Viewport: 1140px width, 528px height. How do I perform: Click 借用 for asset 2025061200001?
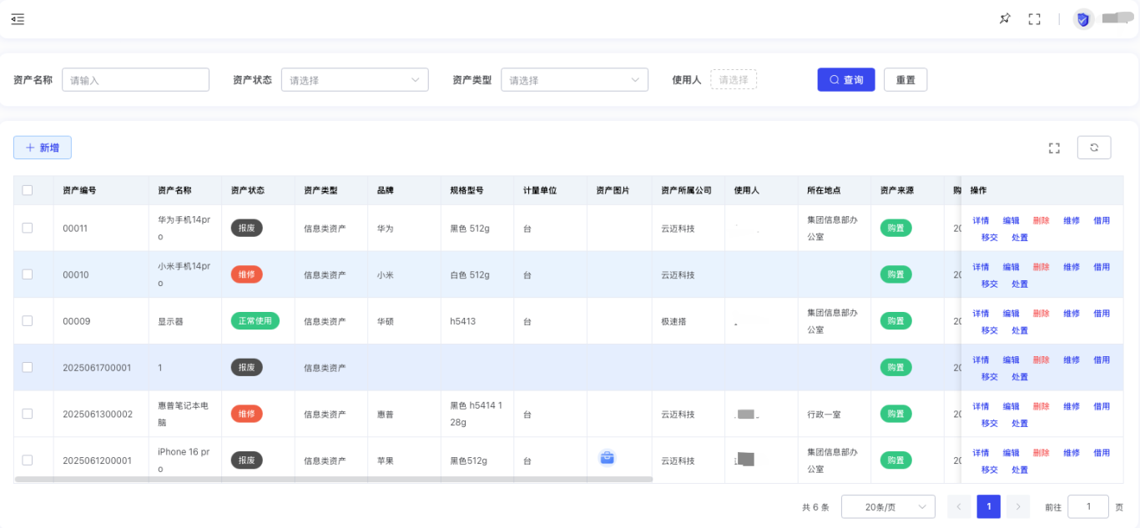click(x=1102, y=453)
